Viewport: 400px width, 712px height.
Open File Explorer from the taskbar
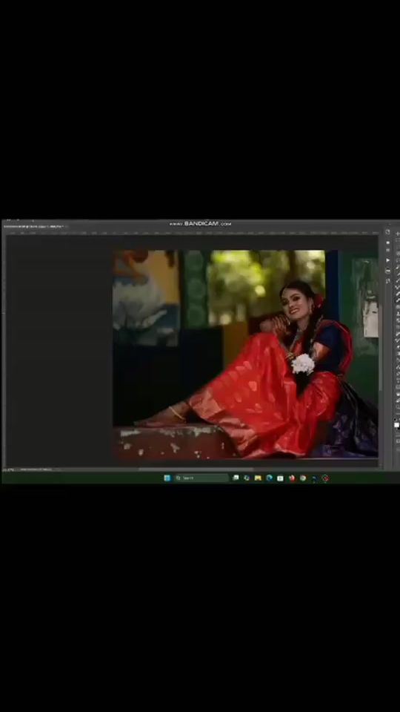(258, 478)
